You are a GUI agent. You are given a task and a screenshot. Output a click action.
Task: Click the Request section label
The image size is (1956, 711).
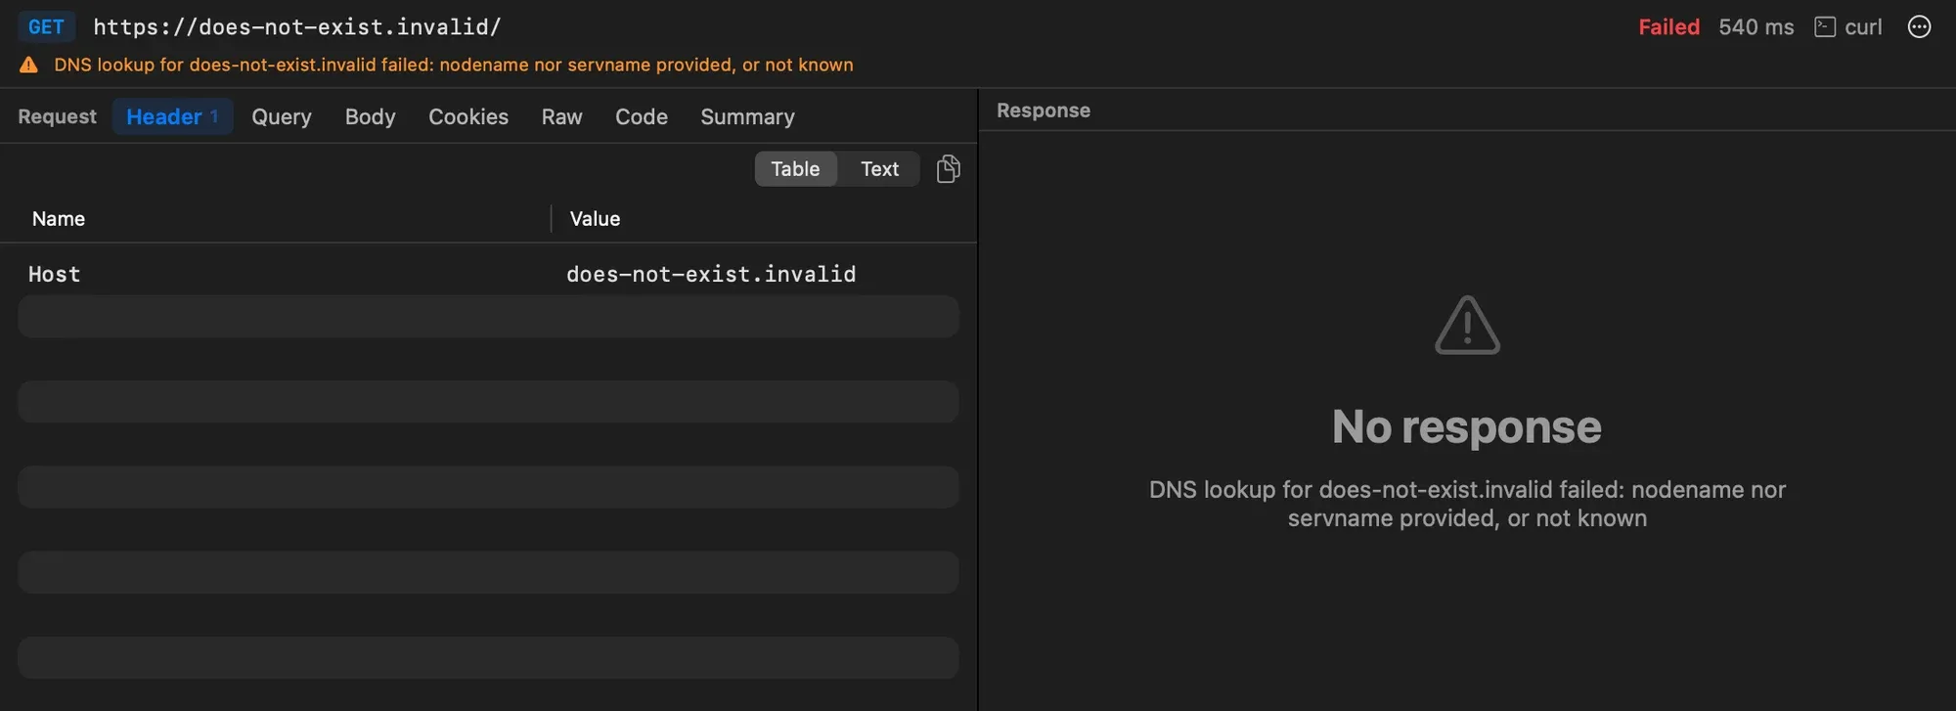[57, 116]
